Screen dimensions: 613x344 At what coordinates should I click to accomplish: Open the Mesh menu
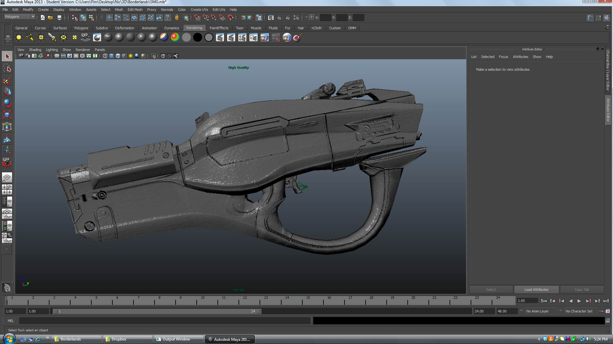pos(119,10)
